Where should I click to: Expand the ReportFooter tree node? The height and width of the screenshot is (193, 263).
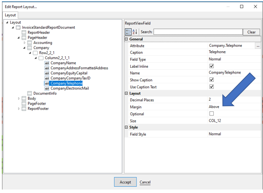tap(19, 108)
